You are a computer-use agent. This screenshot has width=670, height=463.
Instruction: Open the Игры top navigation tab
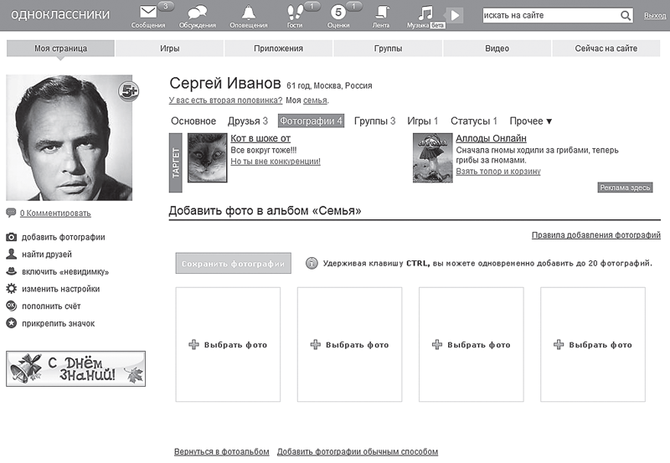170,49
